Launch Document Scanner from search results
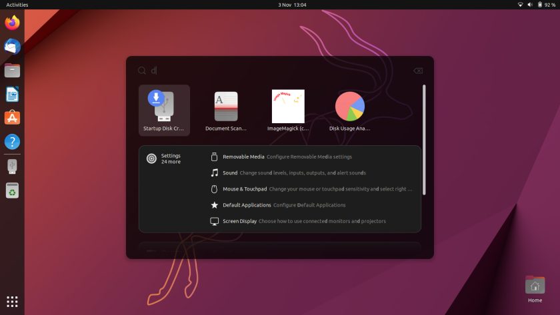 [x=226, y=111]
